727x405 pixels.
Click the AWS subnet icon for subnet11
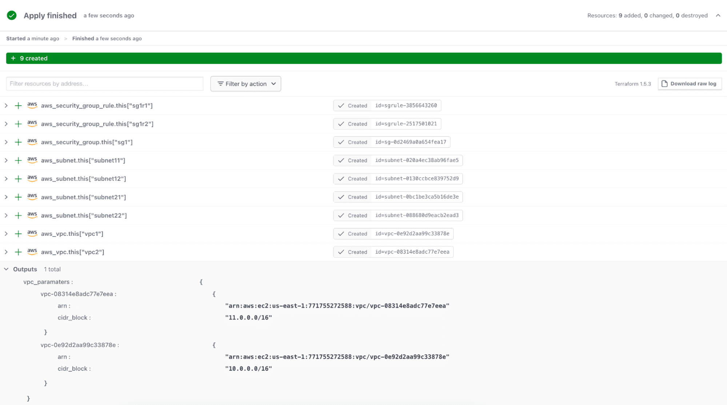pos(31,160)
